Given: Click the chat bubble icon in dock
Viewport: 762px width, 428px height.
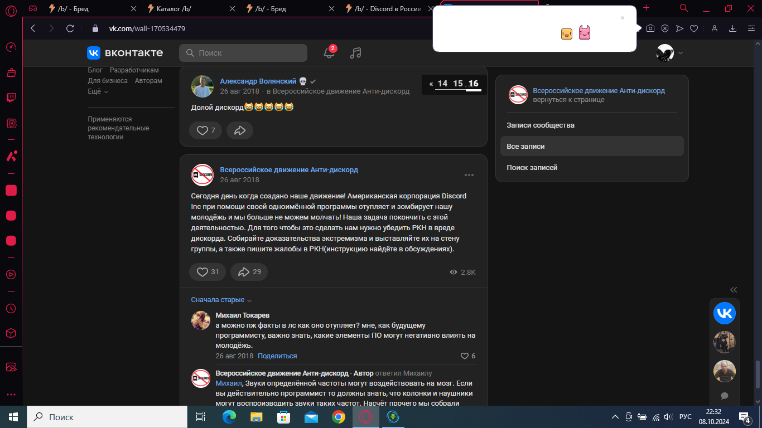Looking at the screenshot, I should [x=725, y=396].
